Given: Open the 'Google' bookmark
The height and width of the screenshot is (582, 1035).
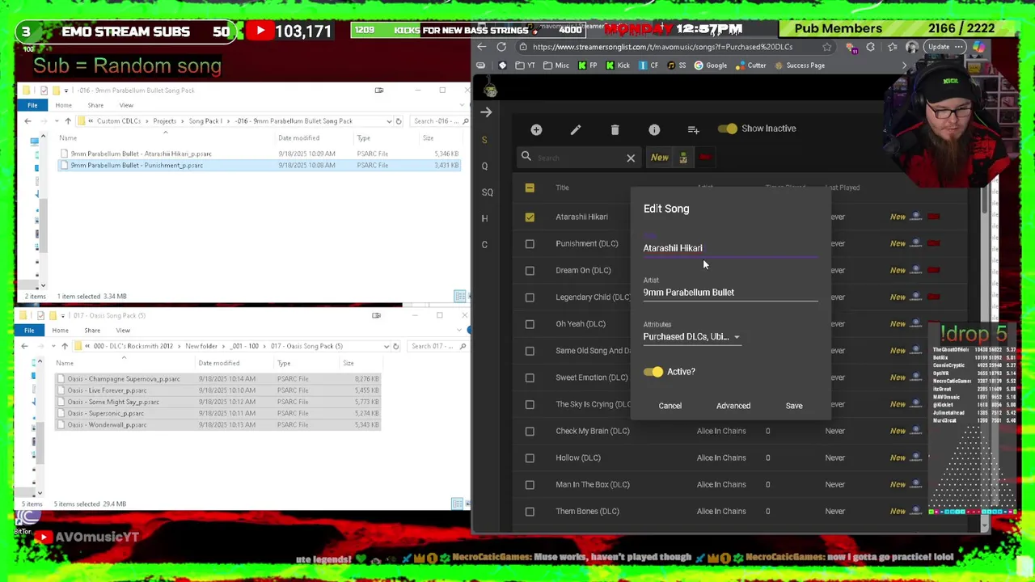Looking at the screenshot, I should pos(711,65).
